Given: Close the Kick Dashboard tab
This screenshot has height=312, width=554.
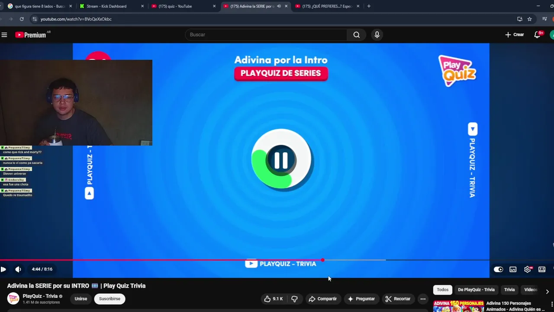Looking at the screenshot, I should point(142,6).
